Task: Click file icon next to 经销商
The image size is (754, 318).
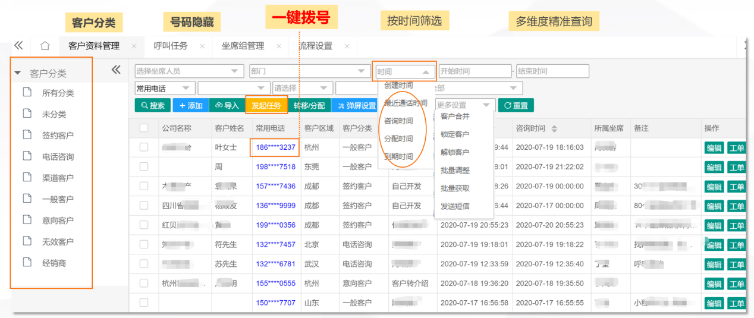Action: tap(27, 262)
